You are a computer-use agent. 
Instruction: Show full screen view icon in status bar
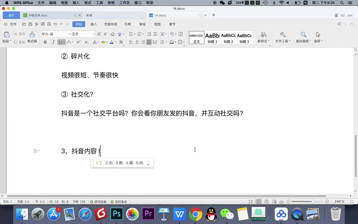tap(250, 202)
